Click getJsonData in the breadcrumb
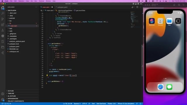Viewport: 187px width, 105px height. pyautogui.click(x=81, y=10)
